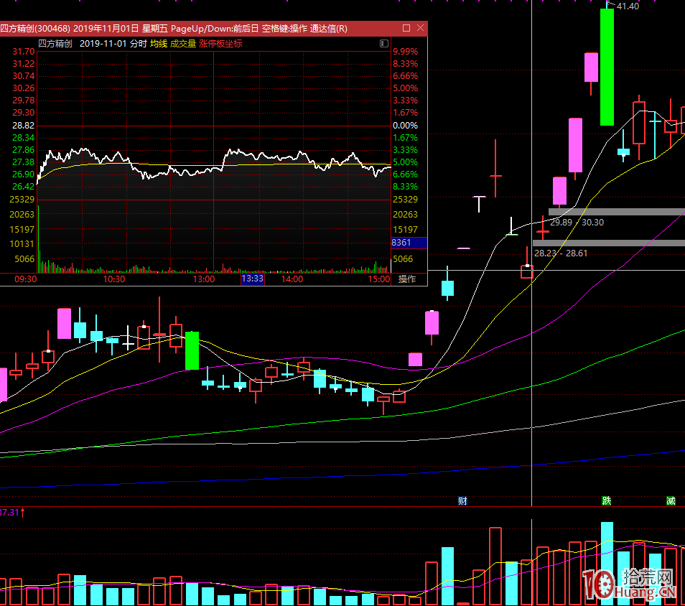Click the 09:30 time axis label
This screenshot has height=606, width=685.
click(x=25, y=279)
